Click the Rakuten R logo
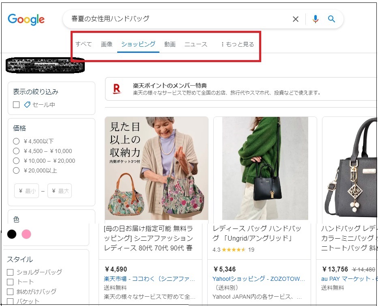 (117, 89)
